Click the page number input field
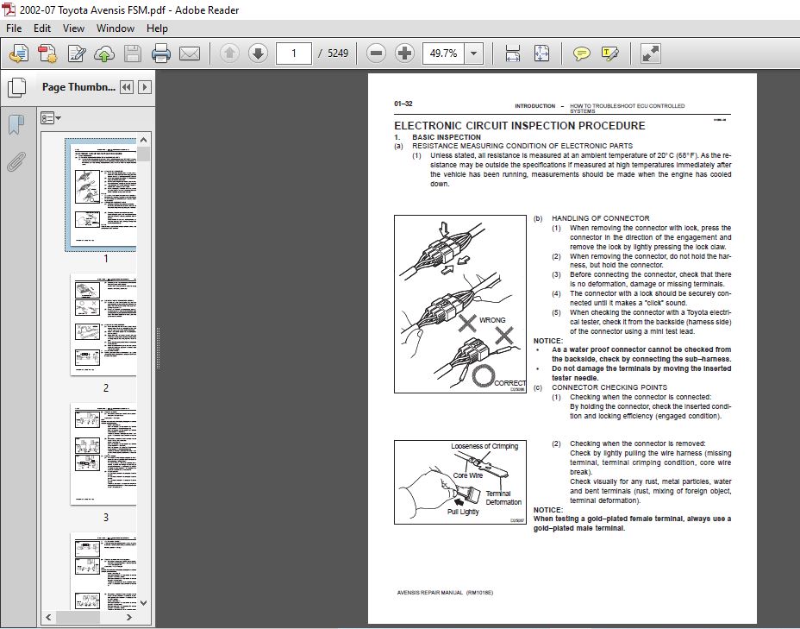 [x=293, y=53]
